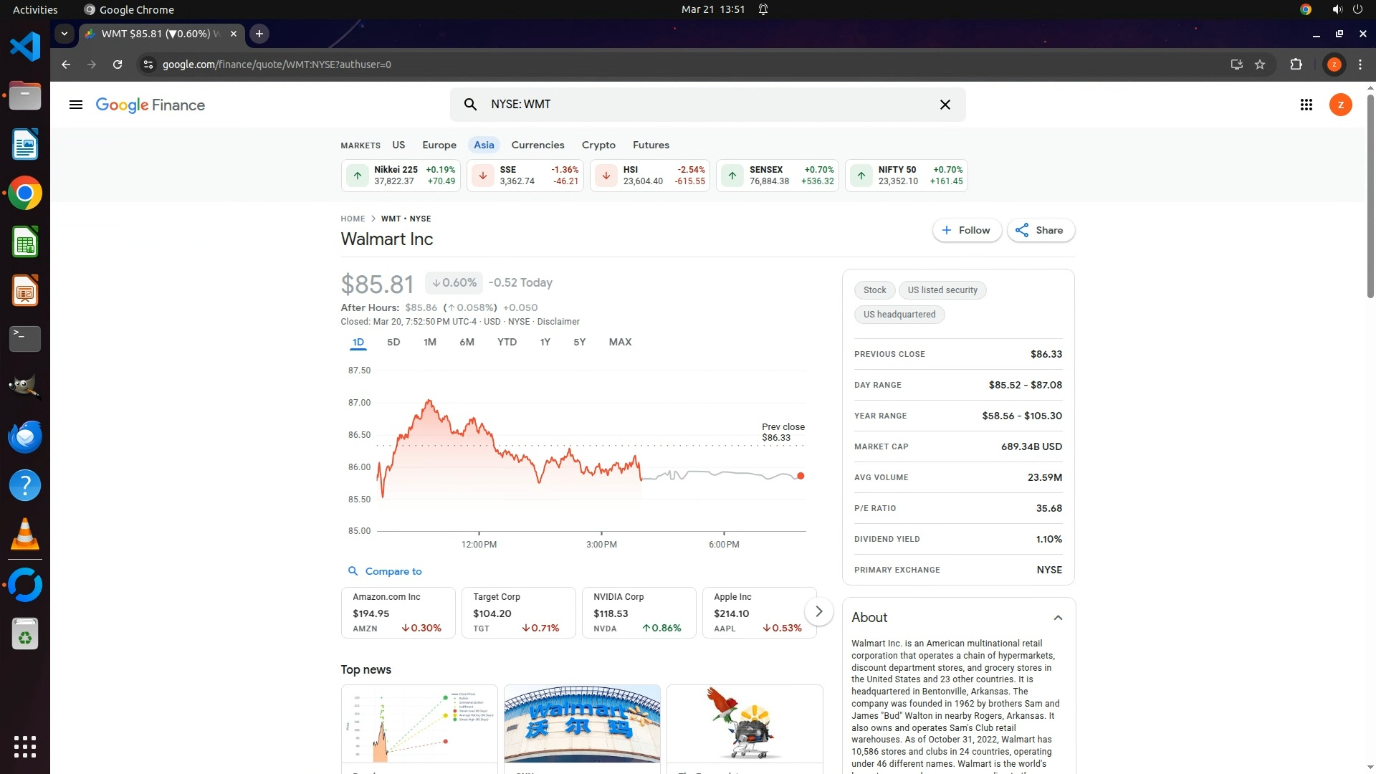Open the Google apps grid
1376x774 pixels.
[x=1306, y=105]
